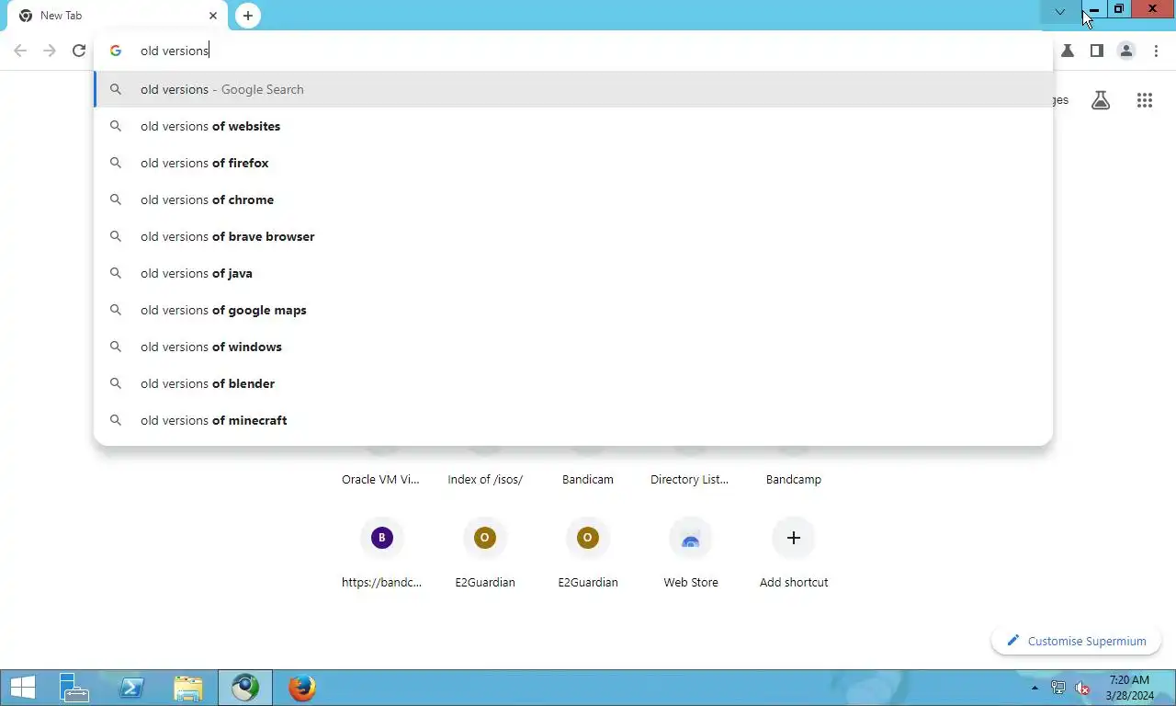Open the Oracle VM Vi... shortcut

pos(380,479)
